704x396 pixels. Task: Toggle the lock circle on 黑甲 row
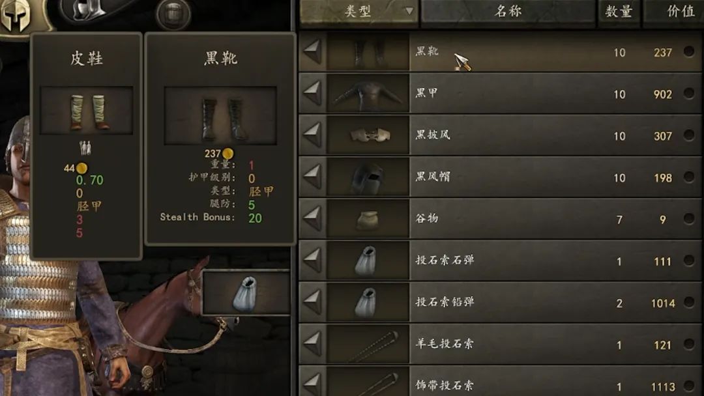coord(689,93)
